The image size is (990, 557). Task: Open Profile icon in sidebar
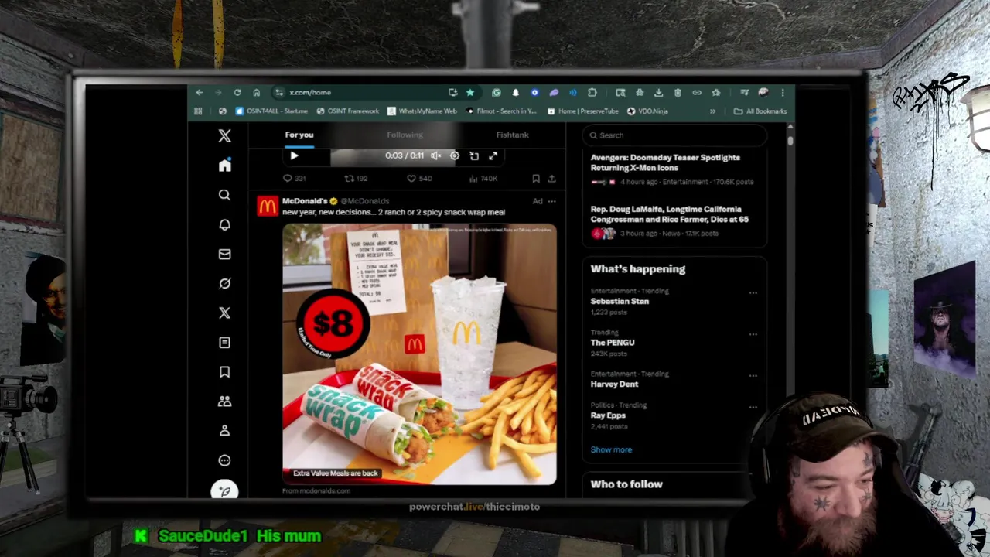pyautogui.click(x=224, y=431)
